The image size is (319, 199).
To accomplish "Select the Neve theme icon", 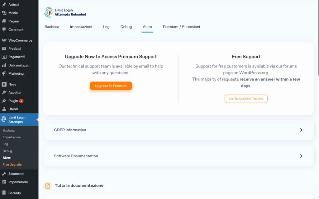I will click(x=4, y=84).
